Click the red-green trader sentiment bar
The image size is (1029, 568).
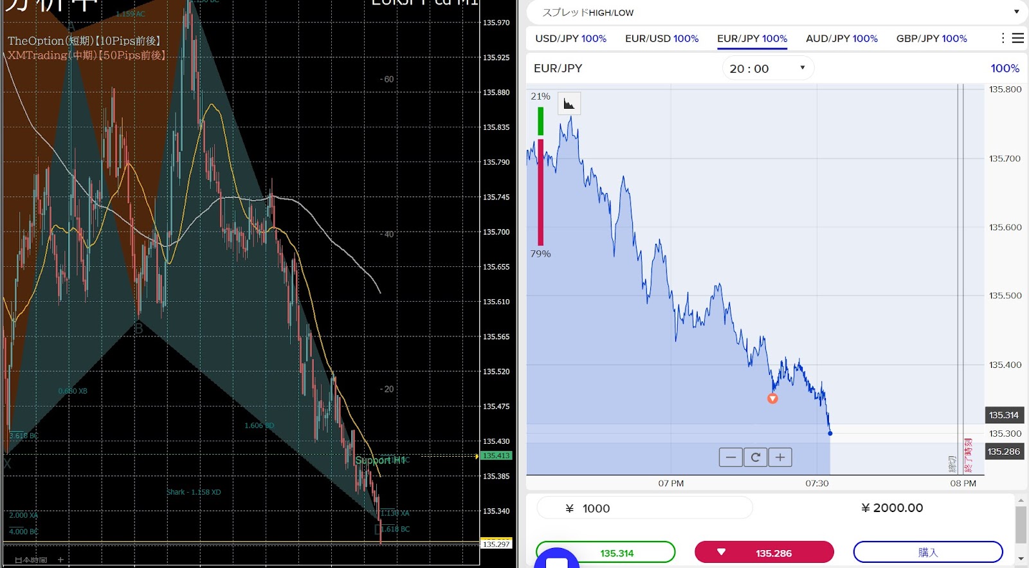pos(541,176)
